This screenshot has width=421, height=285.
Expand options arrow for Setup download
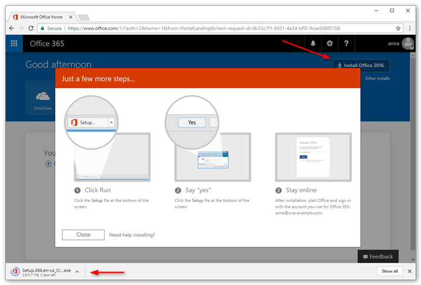point(77,272)
